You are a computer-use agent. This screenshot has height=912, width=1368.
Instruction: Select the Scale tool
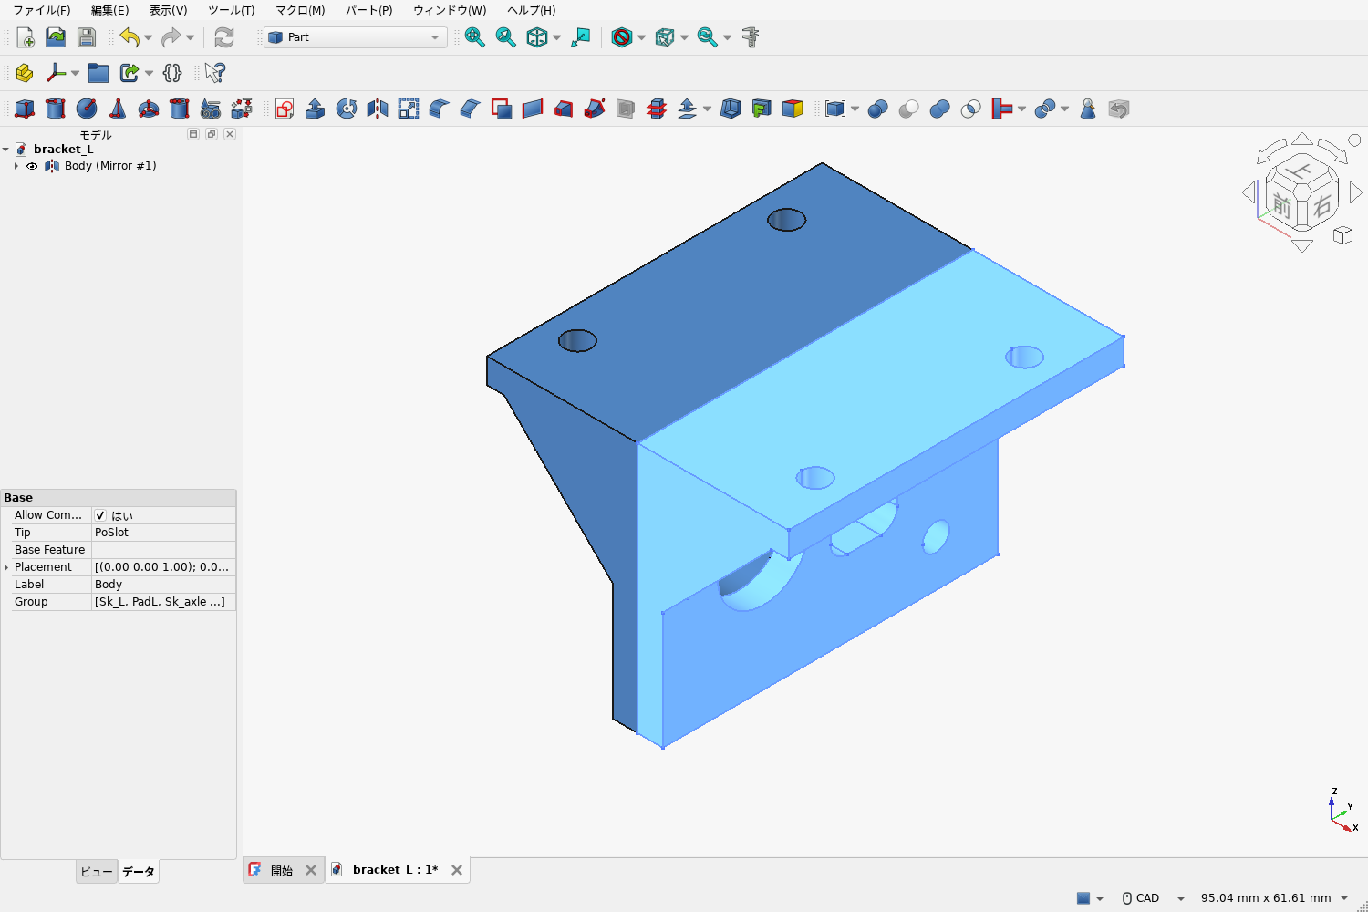(409, 109)
